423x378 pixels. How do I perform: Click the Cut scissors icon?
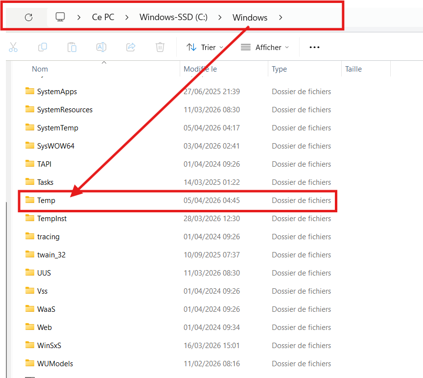pyautogui.click(x=13, y=47)
